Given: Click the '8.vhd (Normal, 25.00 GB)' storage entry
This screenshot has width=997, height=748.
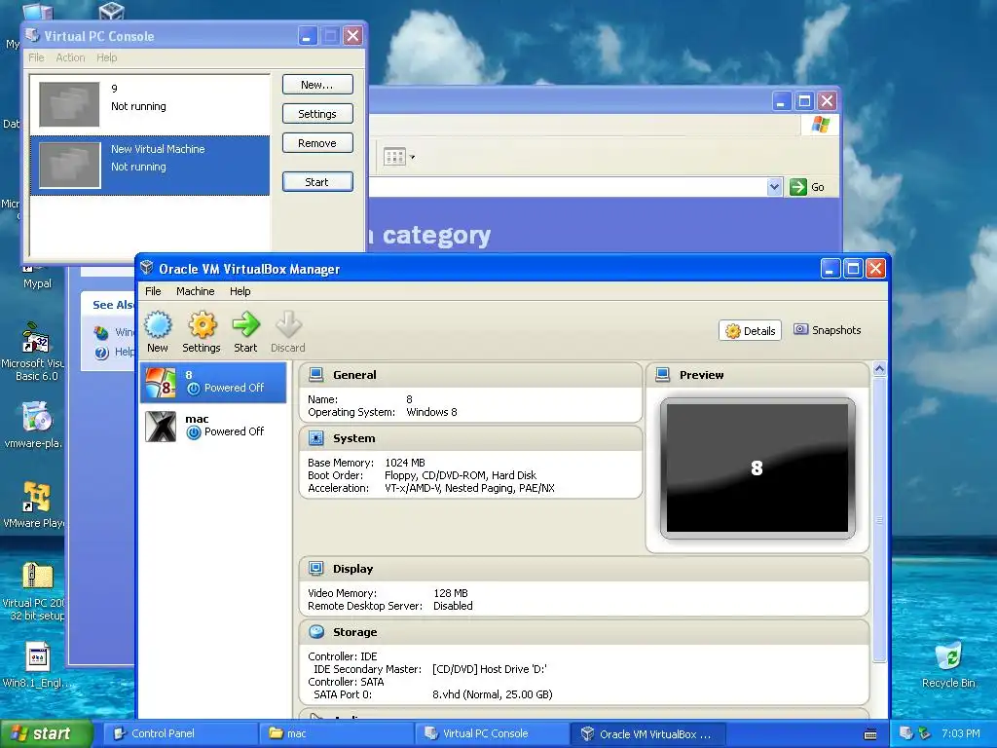Looking at the screenshot, I should pos(492,694).
